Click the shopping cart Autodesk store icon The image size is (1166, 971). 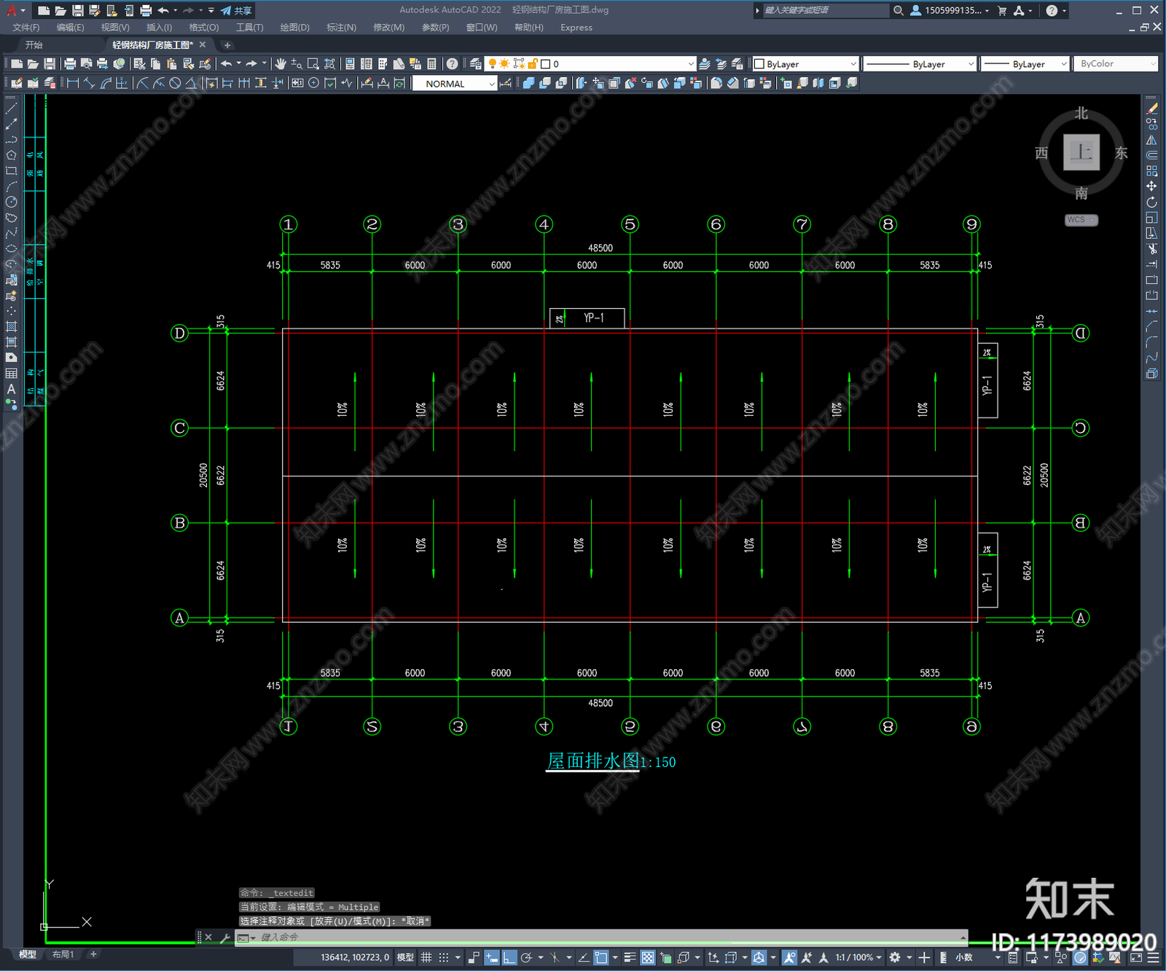[x=1002, y=10]
